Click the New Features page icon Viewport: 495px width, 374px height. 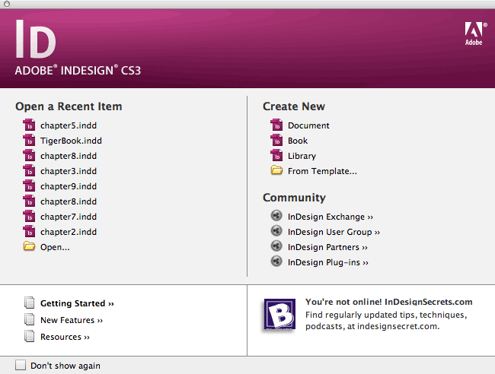pos(30,319)
